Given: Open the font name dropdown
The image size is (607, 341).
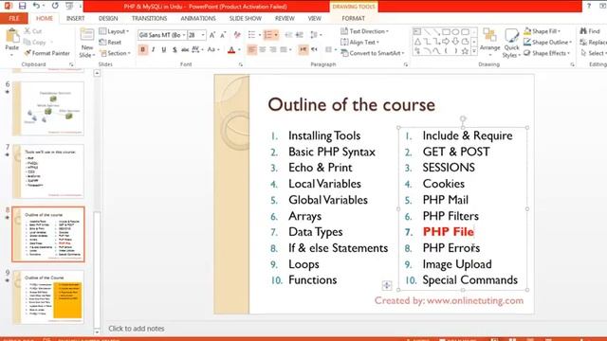Looking at the screenshot, I should 183,35.
